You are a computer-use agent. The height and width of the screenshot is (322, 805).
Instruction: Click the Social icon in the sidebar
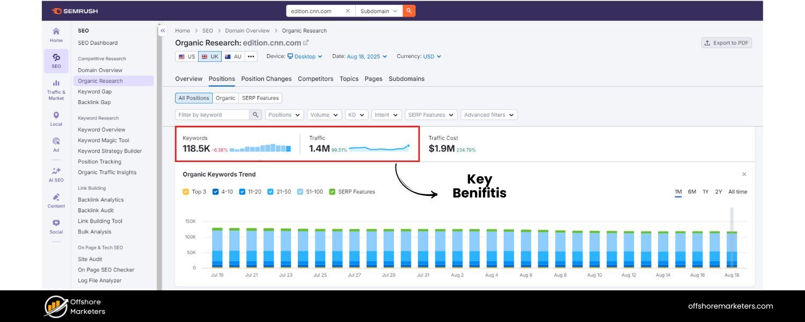[56, 225]
